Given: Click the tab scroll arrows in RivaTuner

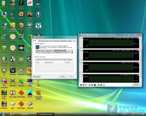Looking at the screenshot, I should point(74,41).
